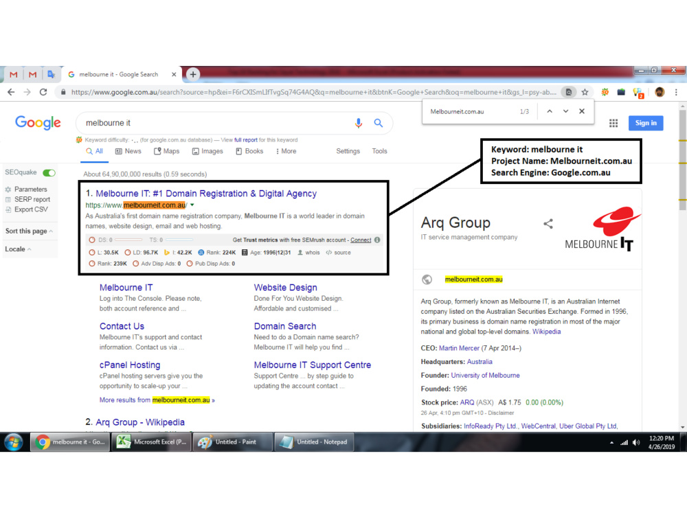Show hidden system tray icons
The image size is (687, 515).
tap(611, 443)
